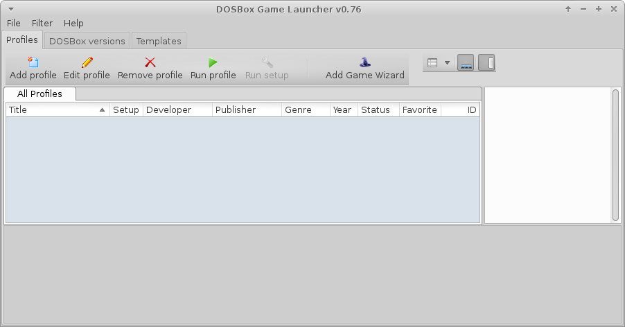Sort by the Developer column header
Viewport: 625px width, 327px height.
coord(177,110)
